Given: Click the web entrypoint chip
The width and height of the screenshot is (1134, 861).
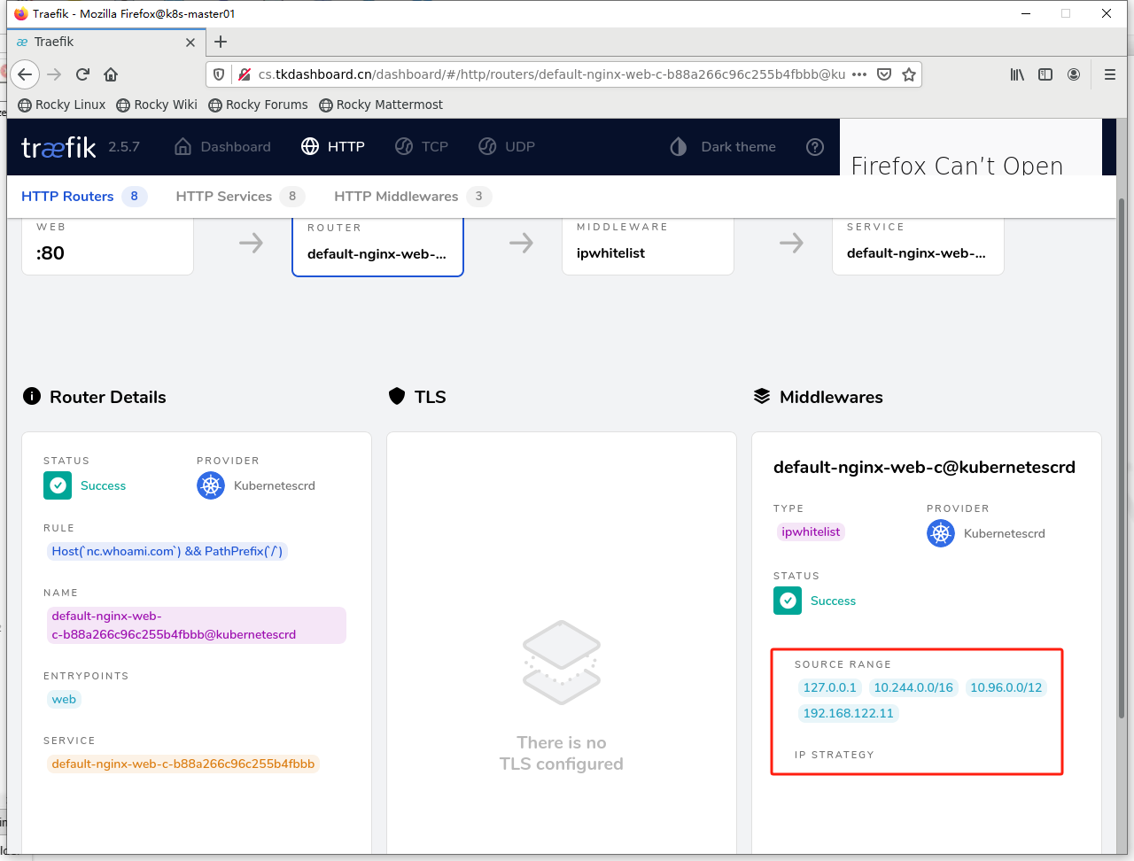Looking at the screenshot, I should [64, 699].
